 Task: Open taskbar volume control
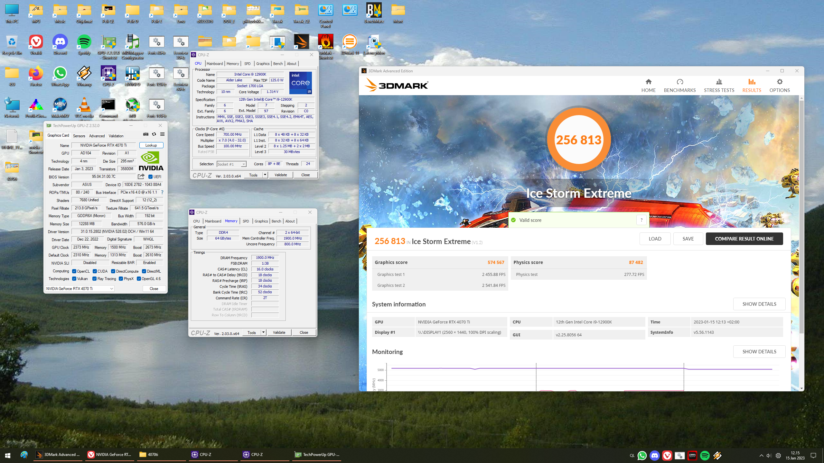(x=769, y=456)
